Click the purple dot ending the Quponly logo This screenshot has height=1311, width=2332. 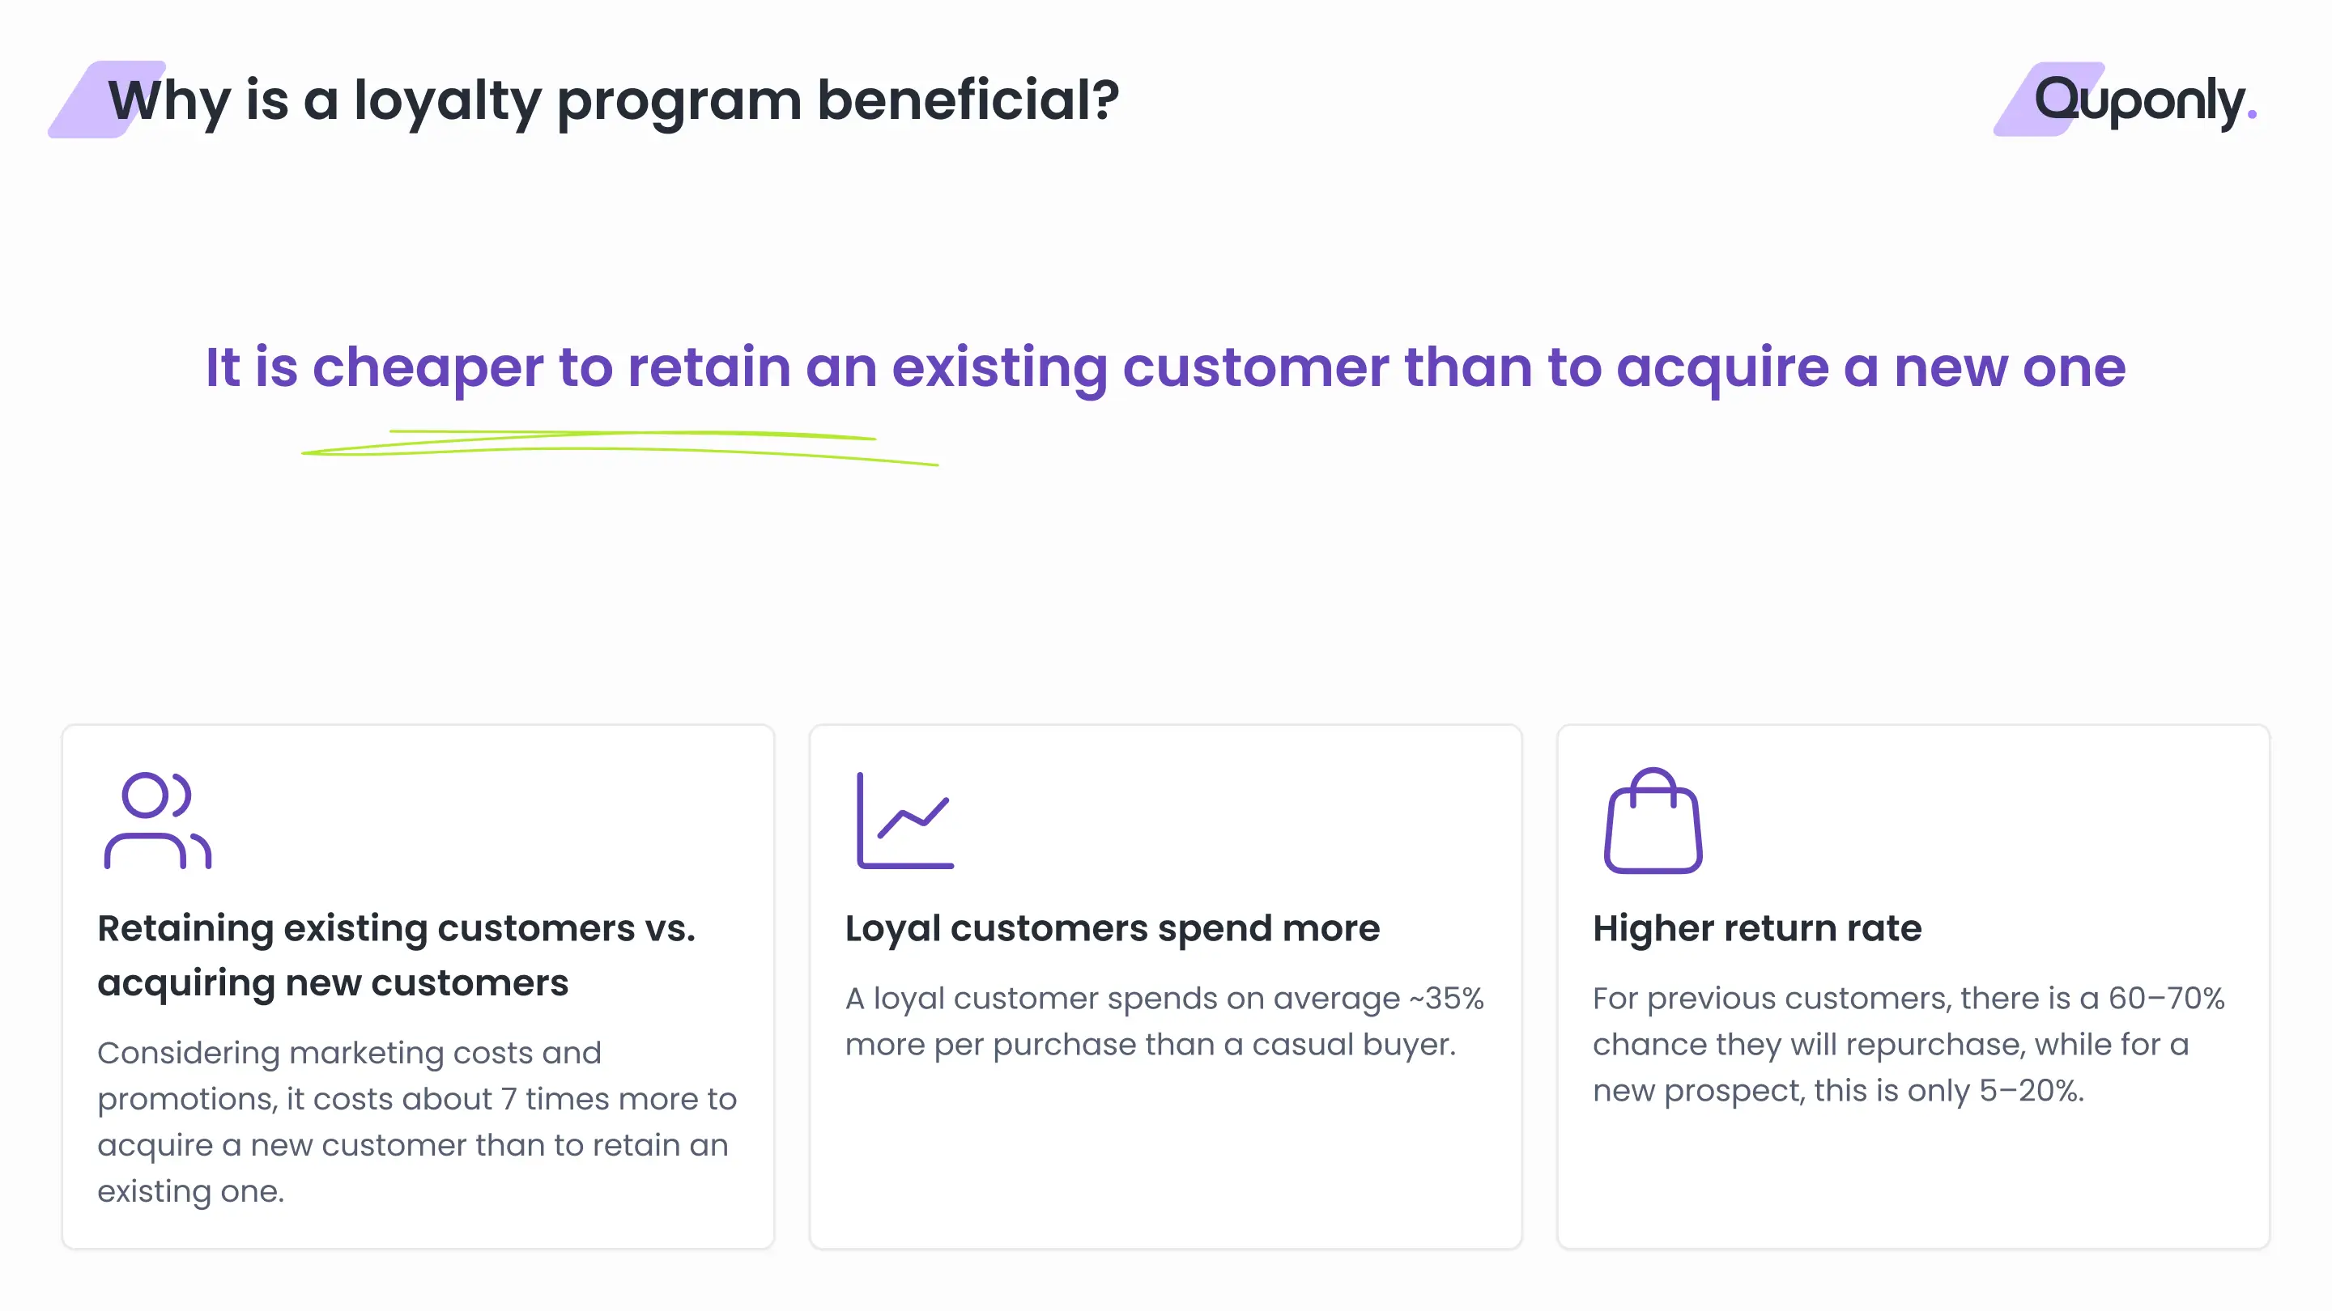coord(2251,114)
